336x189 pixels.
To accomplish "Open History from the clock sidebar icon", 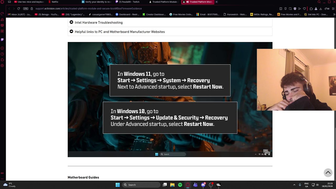I will point(2,54).
